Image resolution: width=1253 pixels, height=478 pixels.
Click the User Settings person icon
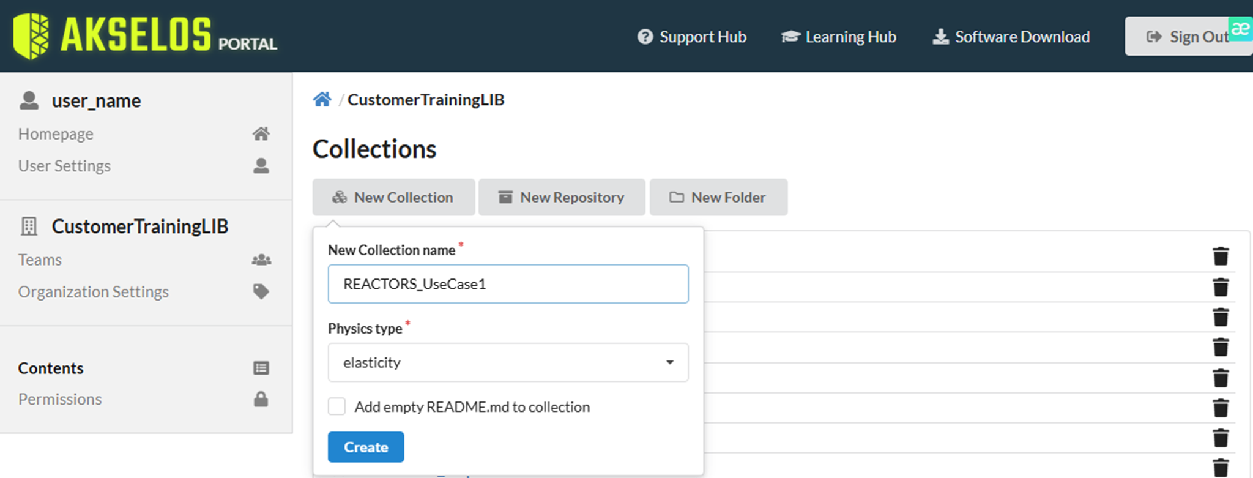coord(261,166)
